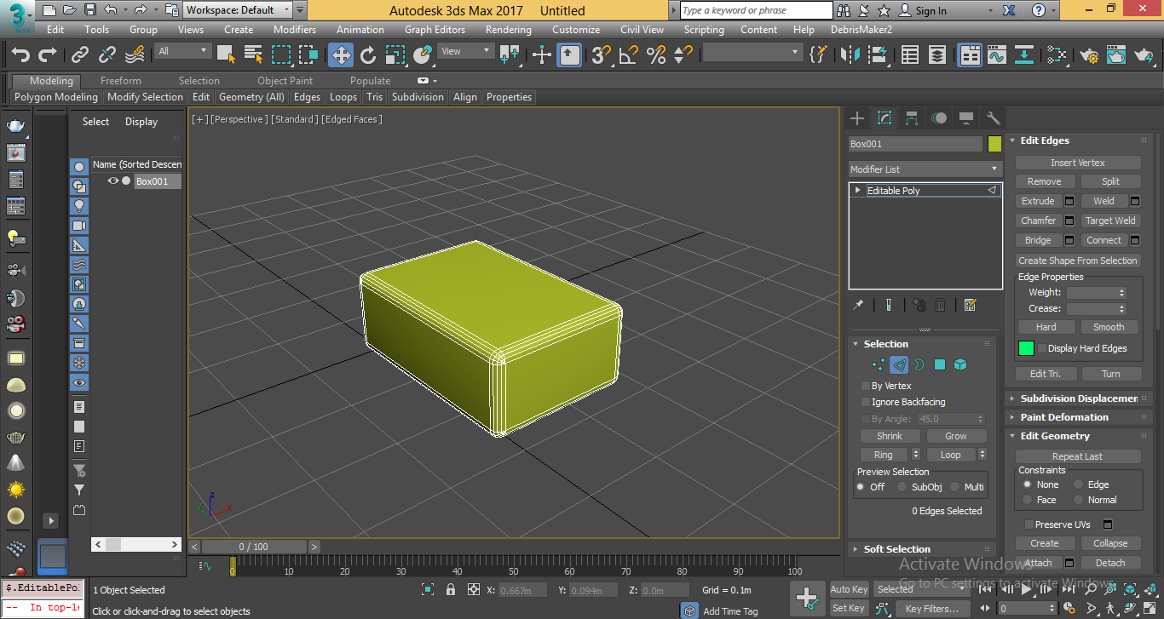The height and width of the screenshot is (619, 1164).
Task: Select the Edge constraint radio button
Action: 1078,484
